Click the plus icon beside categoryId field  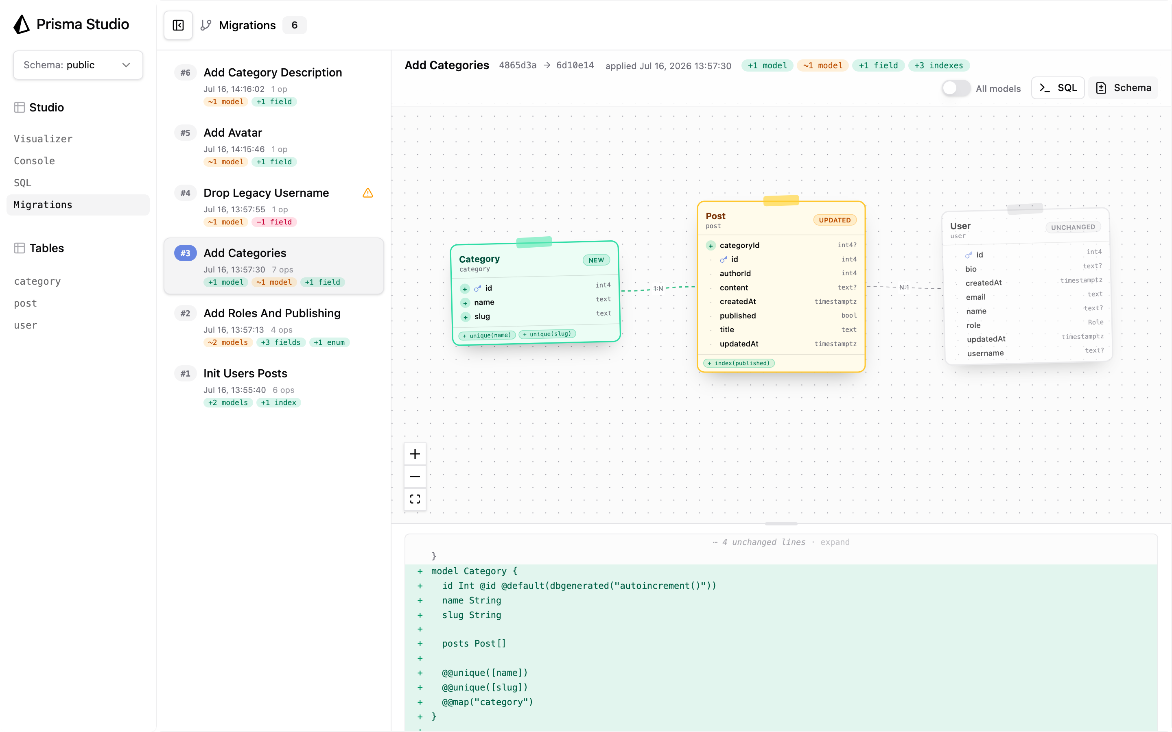point(711,246)
